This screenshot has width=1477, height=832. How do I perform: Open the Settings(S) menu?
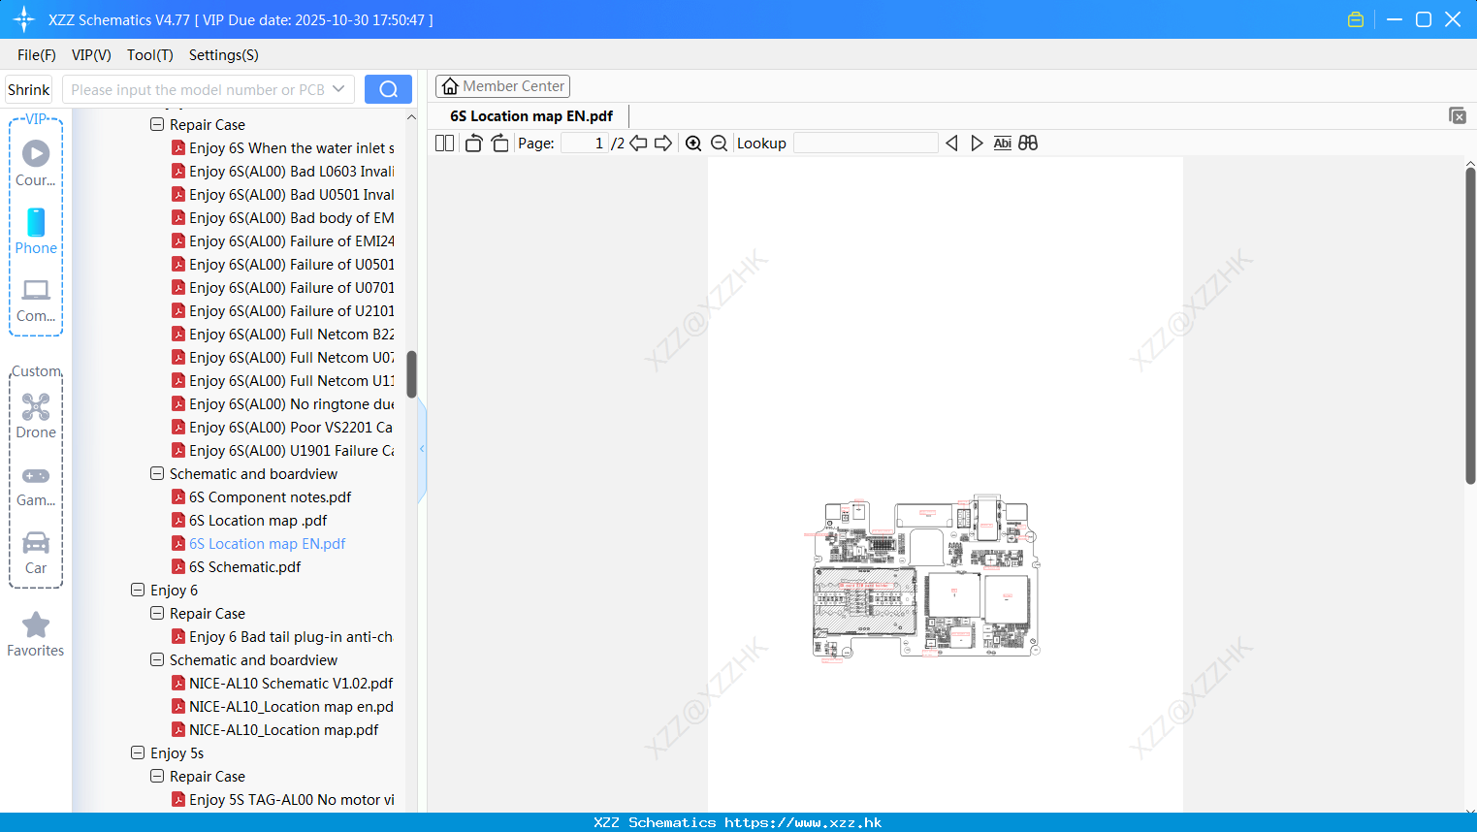224,55
